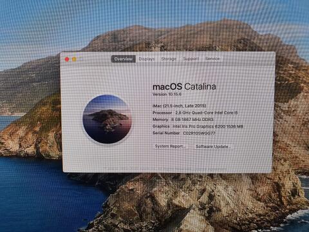Click the System Report button
Screen dimensions: 309x232
point(171,146)
